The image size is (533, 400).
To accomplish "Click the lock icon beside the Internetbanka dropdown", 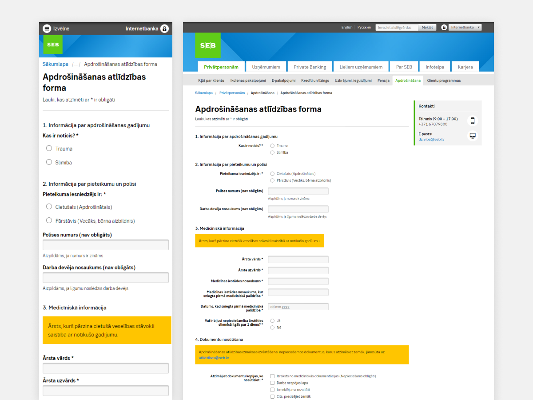I will [x=444, y=28].
